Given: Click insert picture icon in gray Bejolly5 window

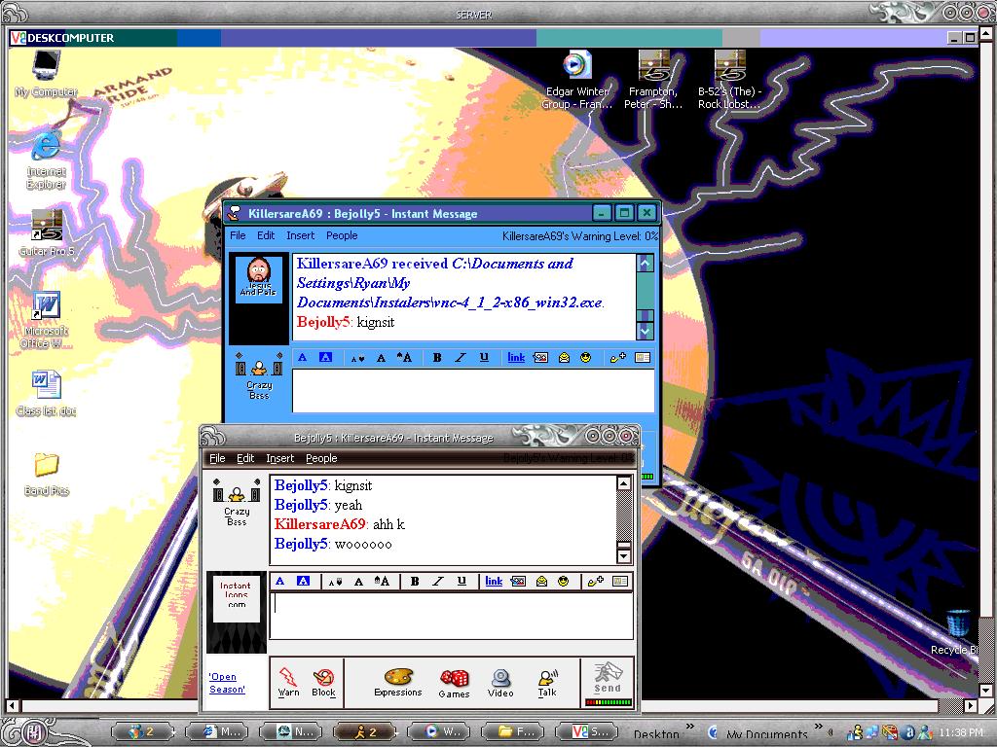Looking at the screenshot, I should coord(518,582).
